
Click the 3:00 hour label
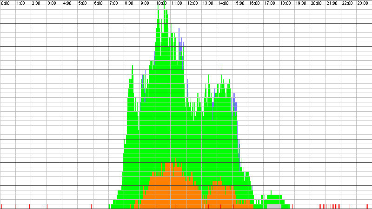point(52,3)
